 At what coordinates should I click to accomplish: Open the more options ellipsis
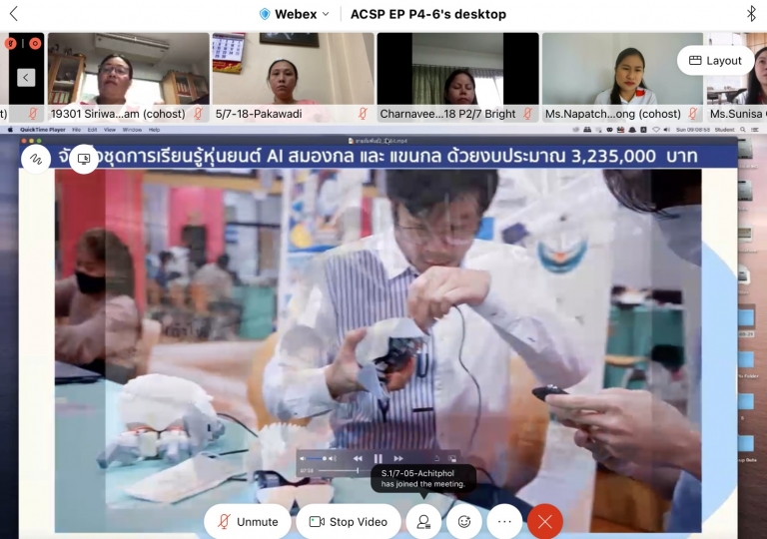[x=504, y=522]
